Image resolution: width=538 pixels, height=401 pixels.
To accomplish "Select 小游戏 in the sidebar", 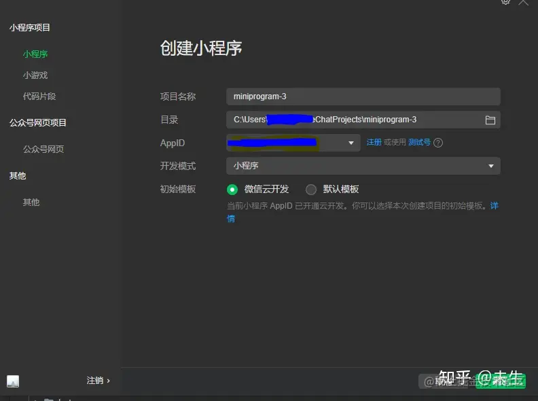I will coord(35,75).
